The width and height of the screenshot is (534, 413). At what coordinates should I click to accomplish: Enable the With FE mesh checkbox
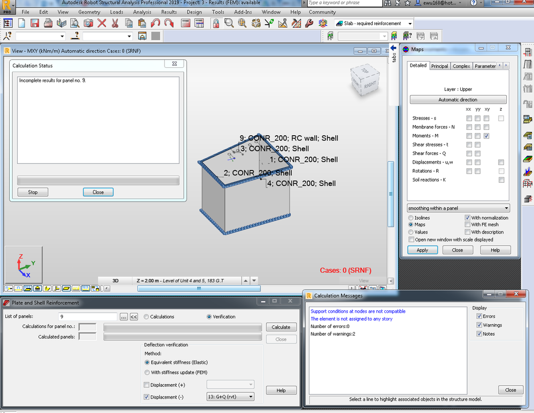point(468,224)
